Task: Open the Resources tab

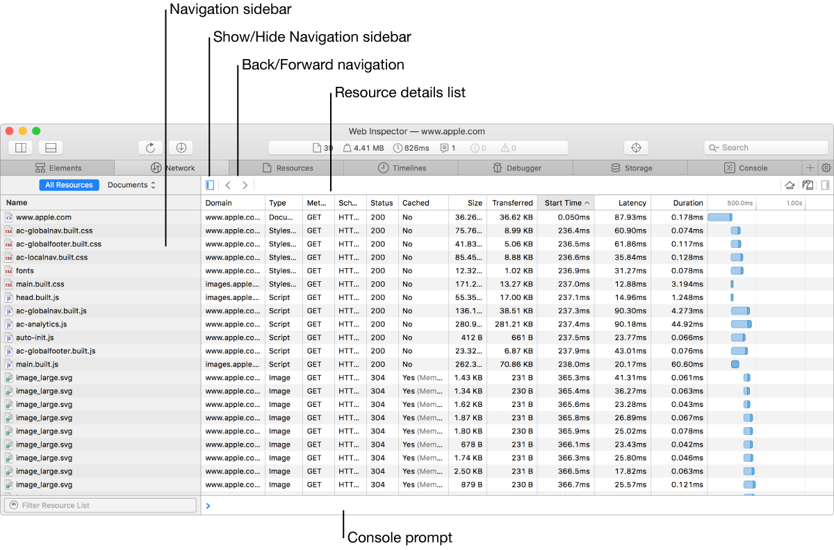Action: (x=286, y=168)
